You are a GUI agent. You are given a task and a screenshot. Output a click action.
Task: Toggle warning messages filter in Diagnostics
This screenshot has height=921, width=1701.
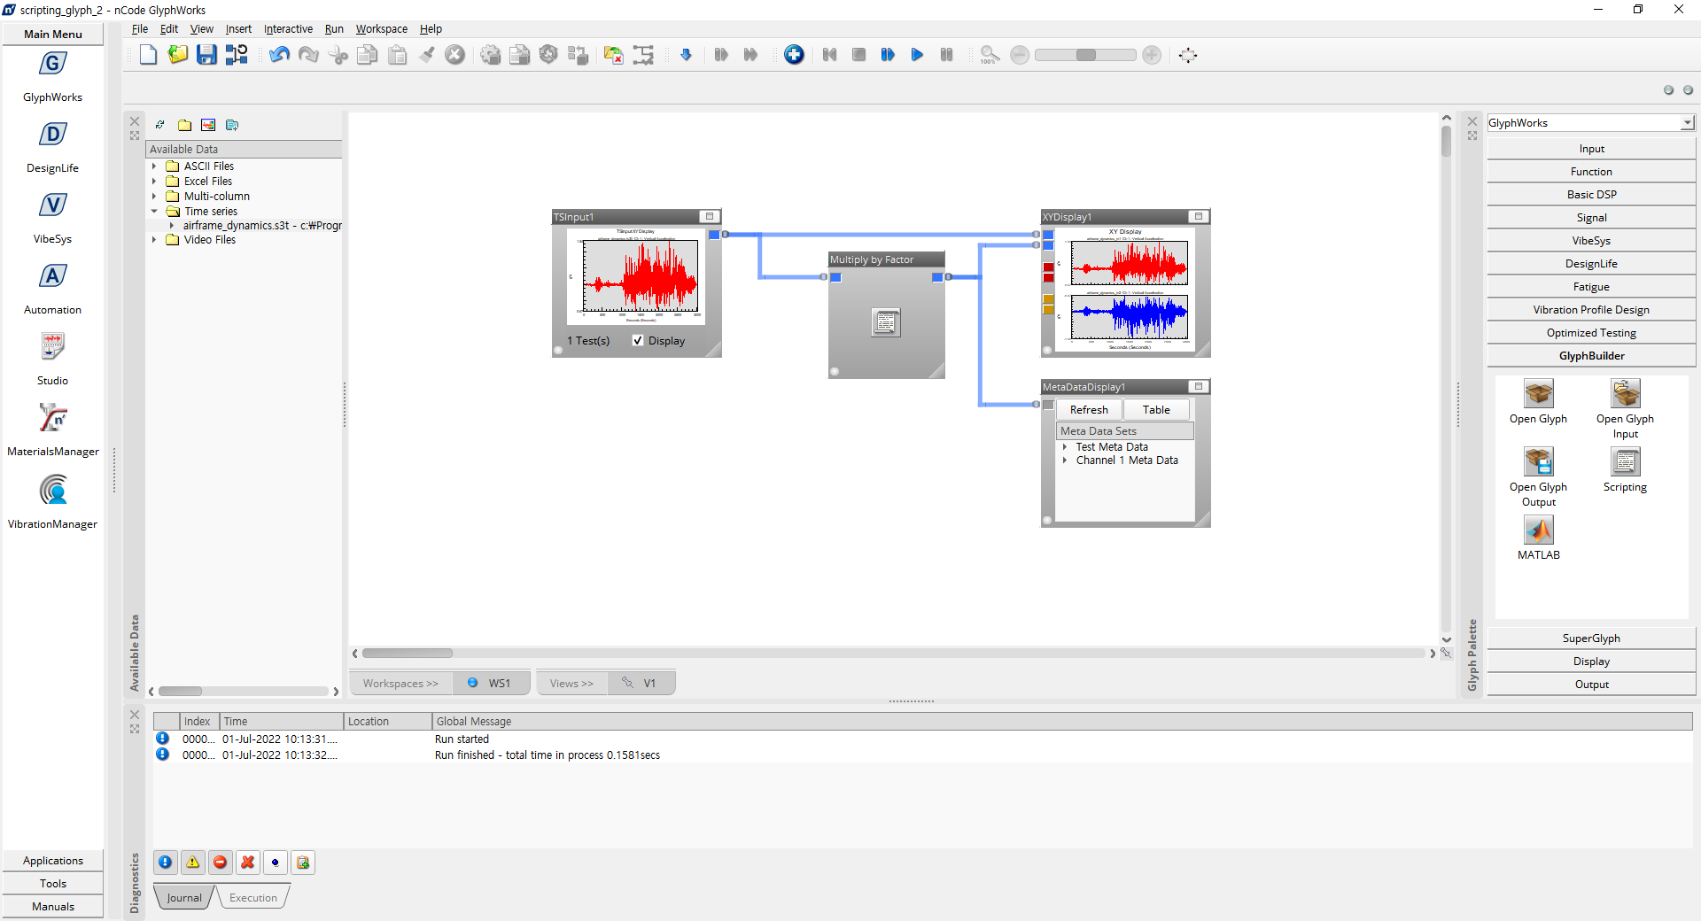coord(192,863)
